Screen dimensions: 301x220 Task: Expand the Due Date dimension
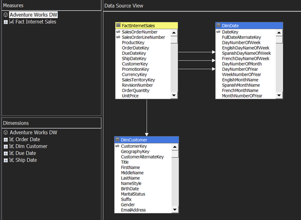[x=6, y=153]
